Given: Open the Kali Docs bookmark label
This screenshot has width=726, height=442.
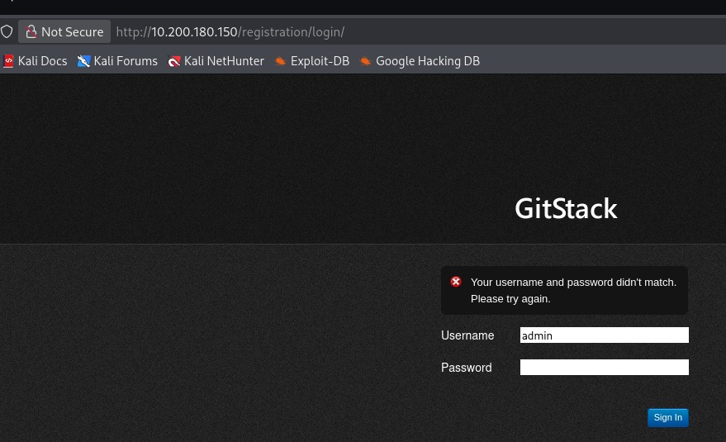Looking at the screenshot, I should pyautogui.click(x=42, y=61).
